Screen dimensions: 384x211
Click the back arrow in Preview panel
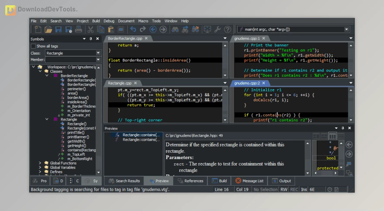pyautogui.click(x=349, y=144)
